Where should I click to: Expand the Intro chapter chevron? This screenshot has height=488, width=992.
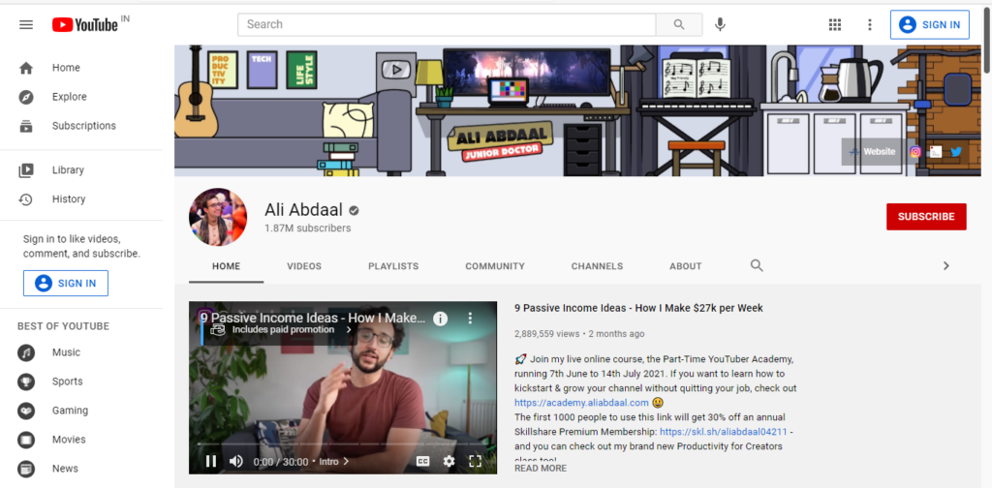coord(346,462)
